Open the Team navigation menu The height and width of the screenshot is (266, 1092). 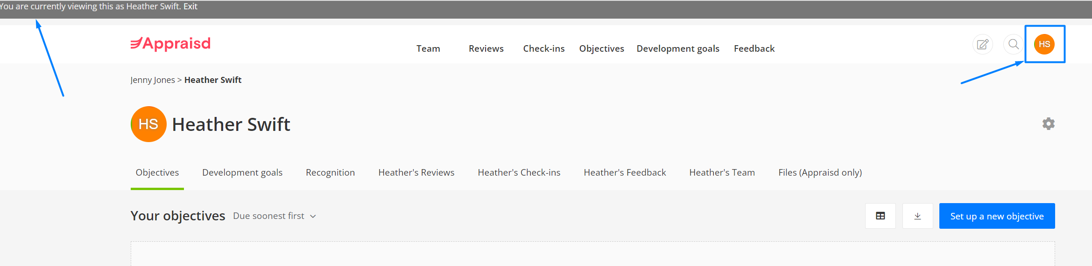[428, 48]
